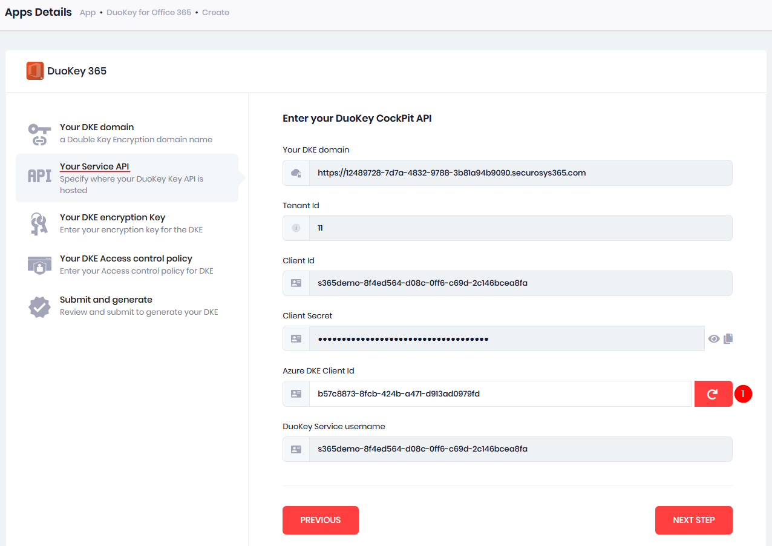Click the DuoKey Service username label
The image size is (772, 546).
[x=334, y=426]
